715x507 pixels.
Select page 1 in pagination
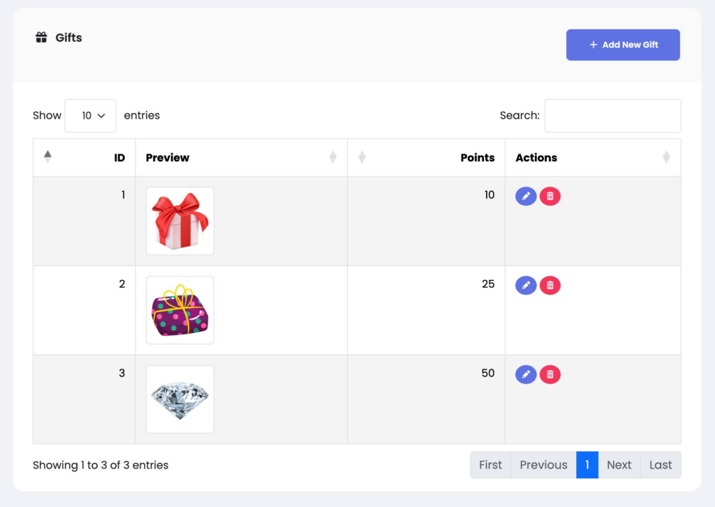click(587, 465)
